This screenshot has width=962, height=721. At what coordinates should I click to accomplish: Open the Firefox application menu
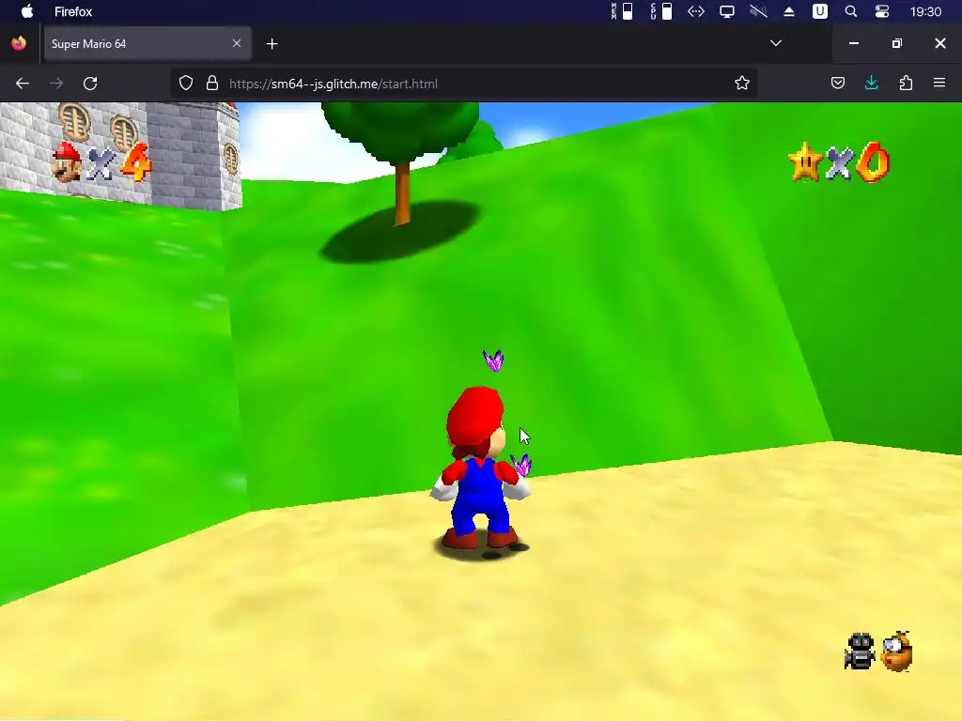(73, 11)
